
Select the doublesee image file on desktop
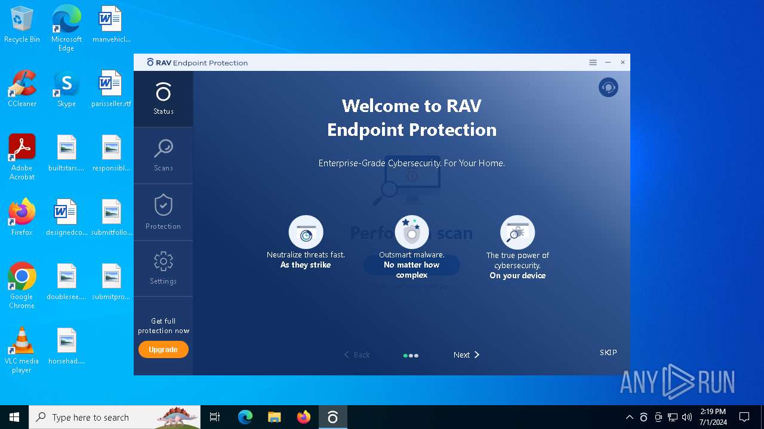(x=66, y=282)
